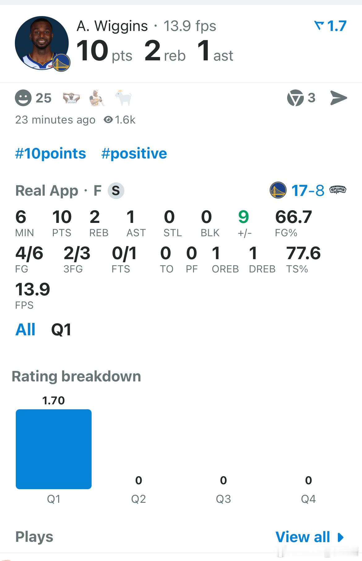
Task: Open the #positive hashtag
Action: click(134, 154)
